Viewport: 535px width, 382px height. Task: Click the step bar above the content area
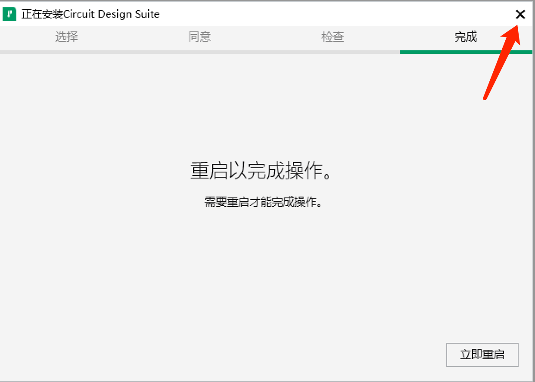[x=267, y=39]
